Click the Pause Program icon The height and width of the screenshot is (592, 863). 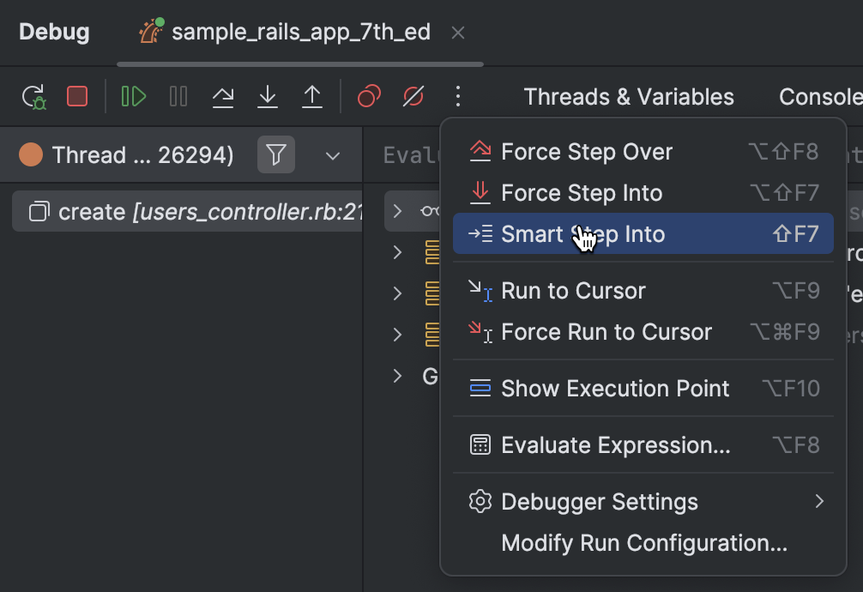pos(178,96)
